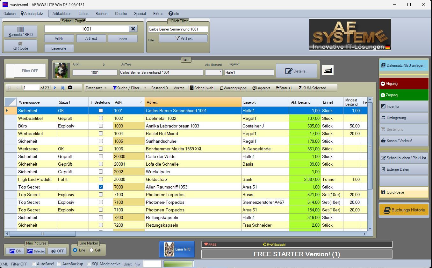Click SUM Selected to total chosen rows
432x268 pixels.
pos(313,88)
